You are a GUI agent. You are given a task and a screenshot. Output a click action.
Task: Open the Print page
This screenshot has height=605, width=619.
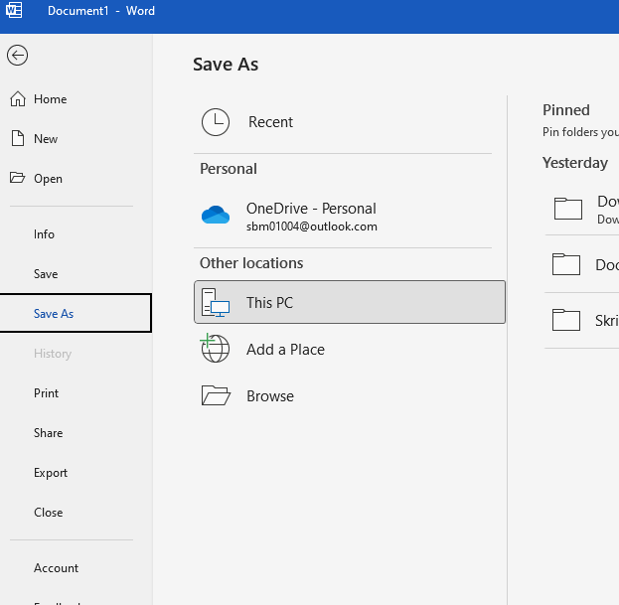pos(46,393)
